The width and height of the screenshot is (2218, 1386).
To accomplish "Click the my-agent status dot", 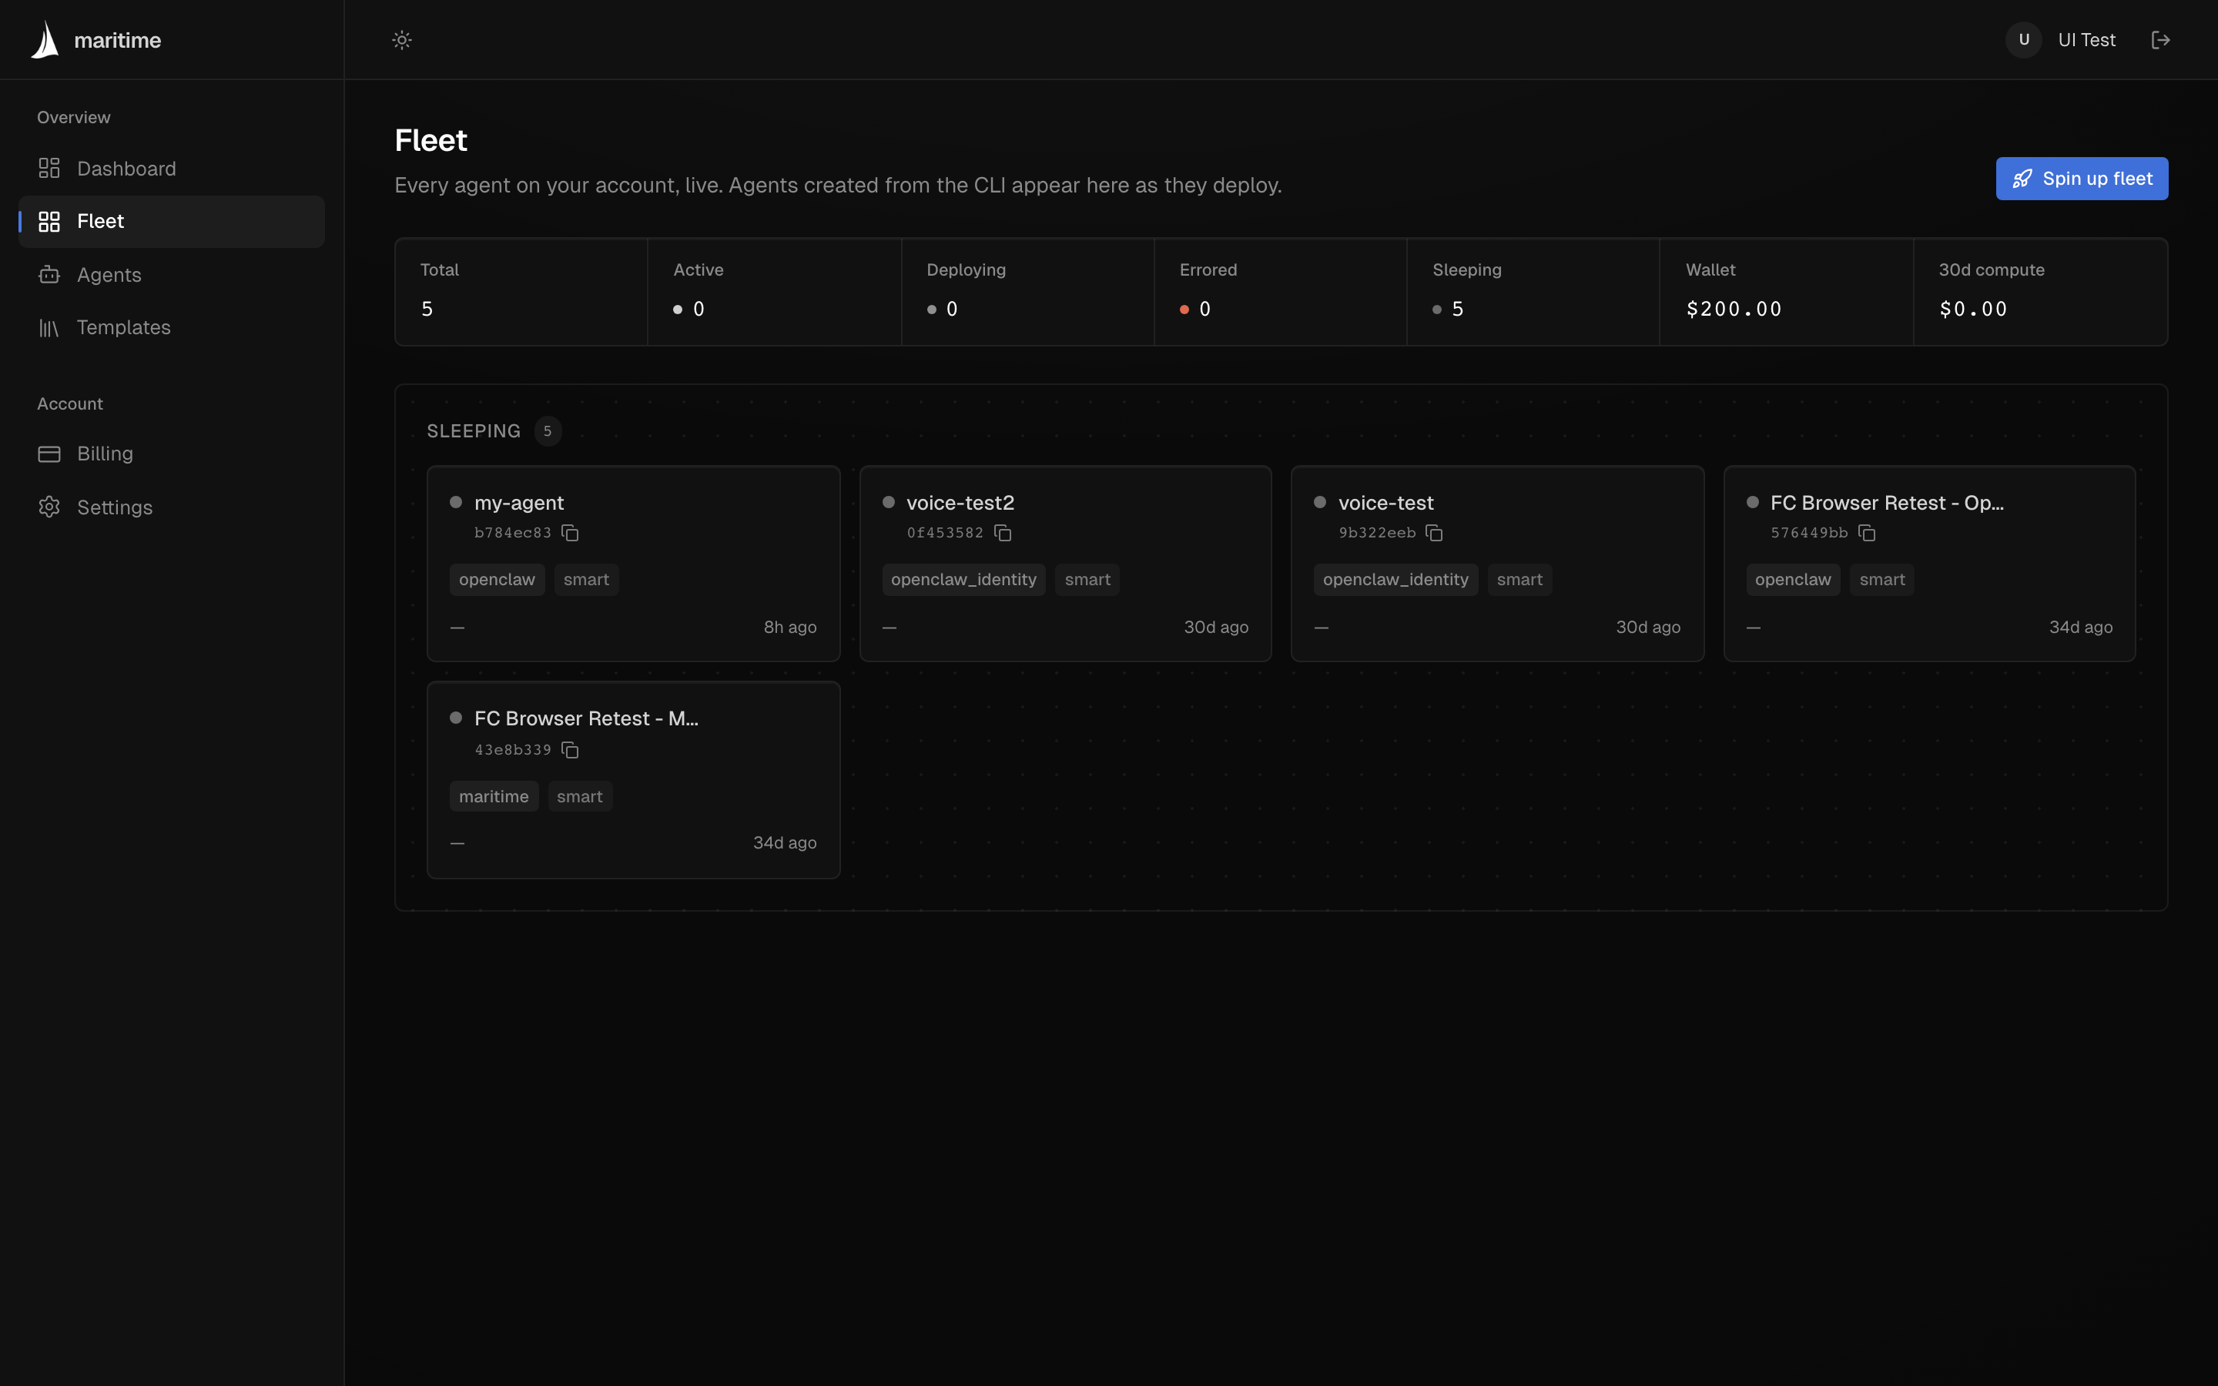I will click(x=455, y=502).
